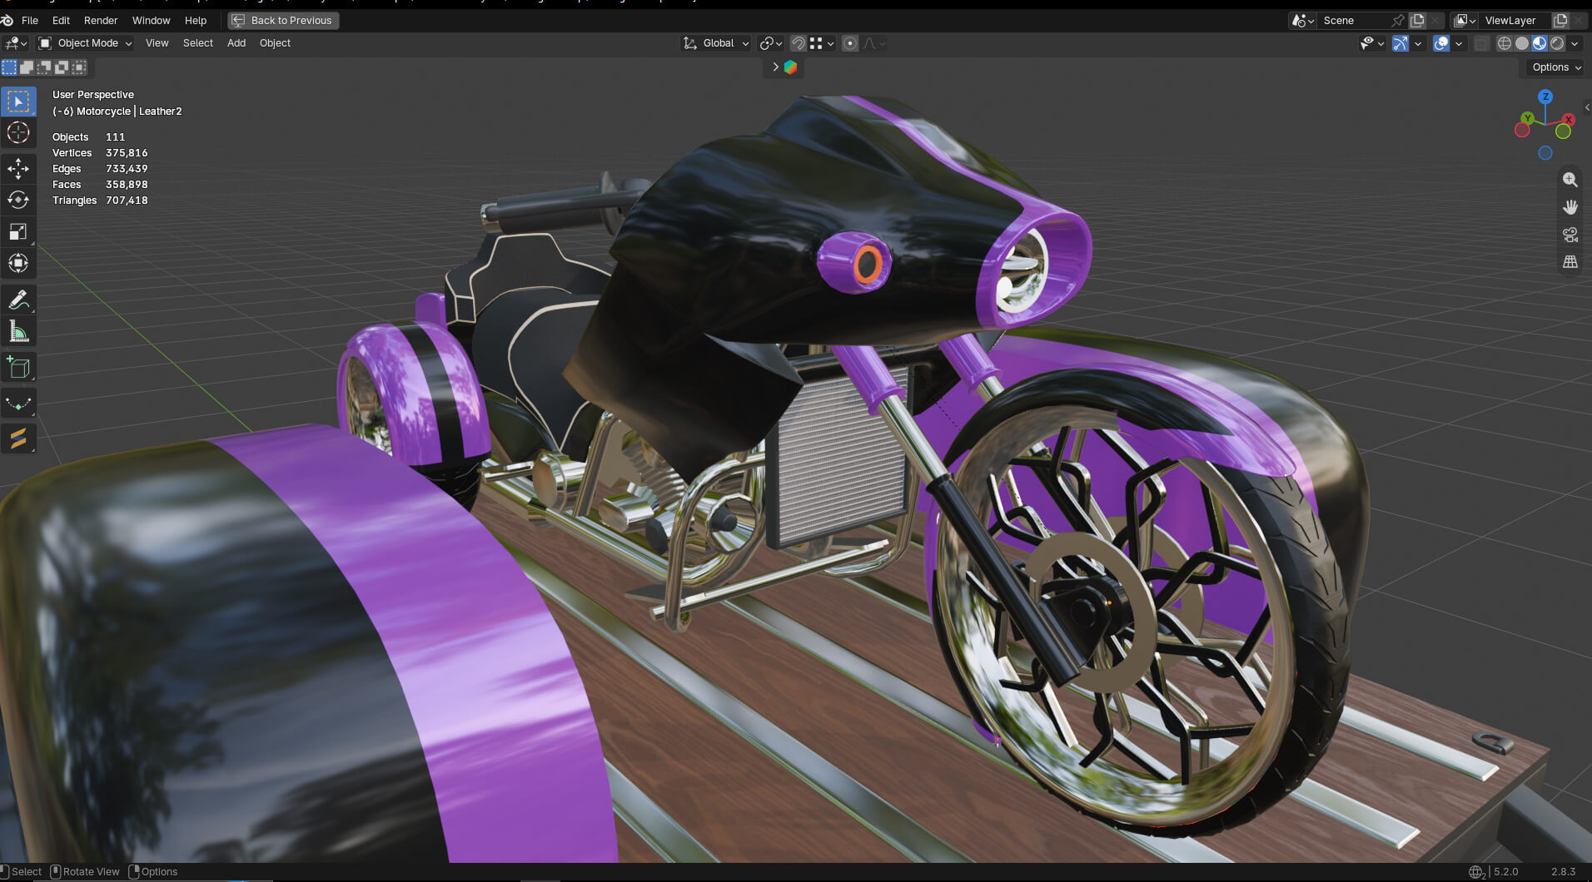Expand the Options dropdown
The width and height of the screenshot is (1592, 882).
[1556, 67]
